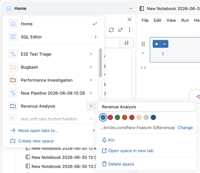The image size is (200, 173).
Task: Click the open-in-new-tab external icon
Action: [x=104, y=151]
